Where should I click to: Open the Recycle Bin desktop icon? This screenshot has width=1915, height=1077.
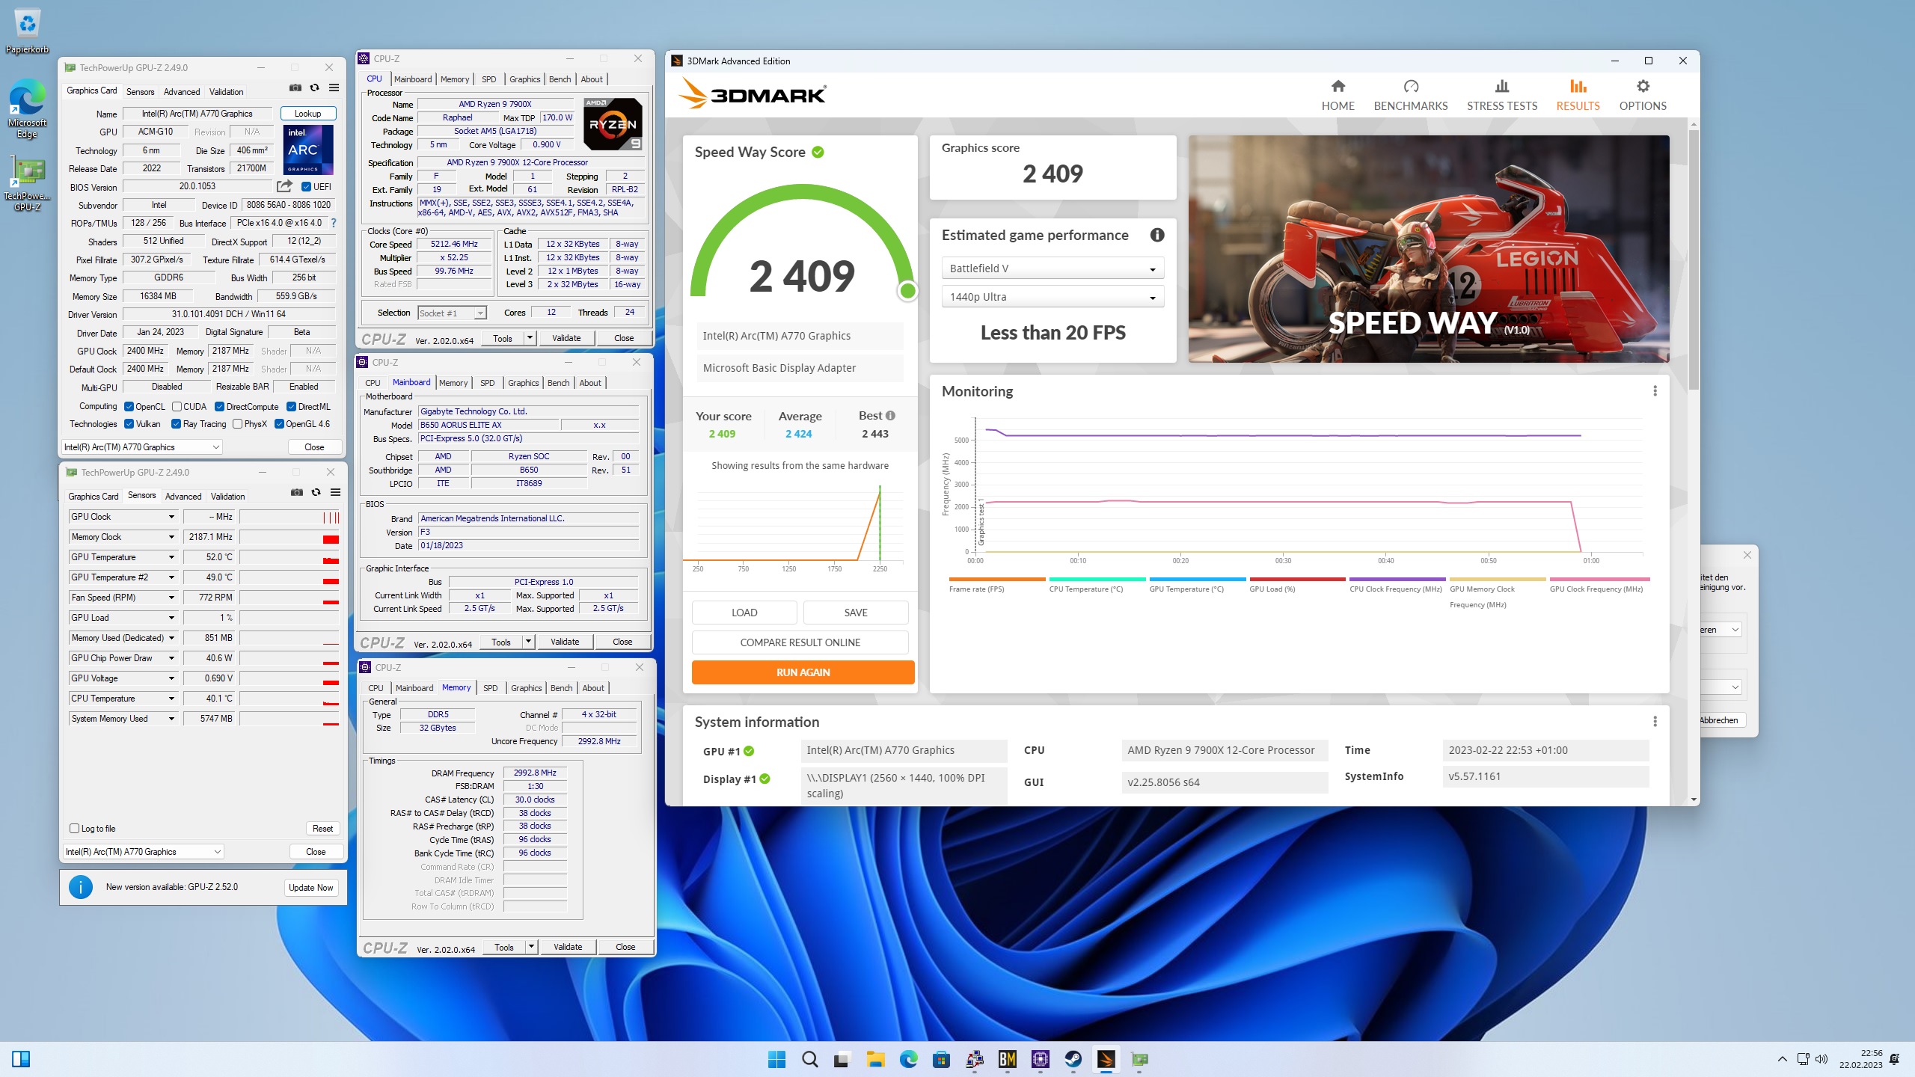click(x=28, y=31)
